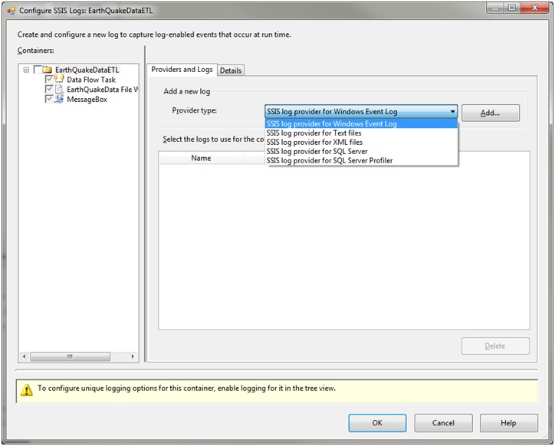Click the Containers scrollbar left arrow
This screenshot has height=446, width=555.
click(24, 356)
